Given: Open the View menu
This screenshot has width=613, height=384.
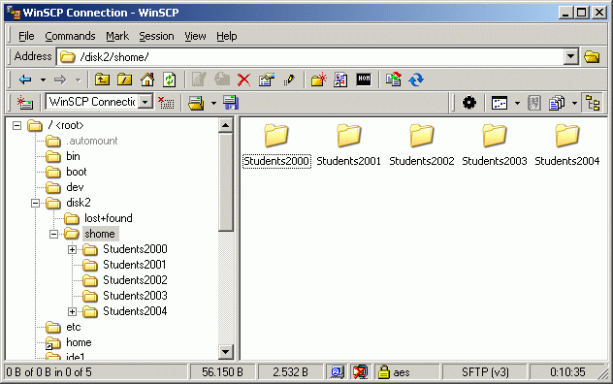Looking at the screenshot, I should pyautogui.click(x=195, y=36).
